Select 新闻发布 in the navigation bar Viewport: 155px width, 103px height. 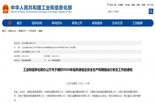click(57, 23)
